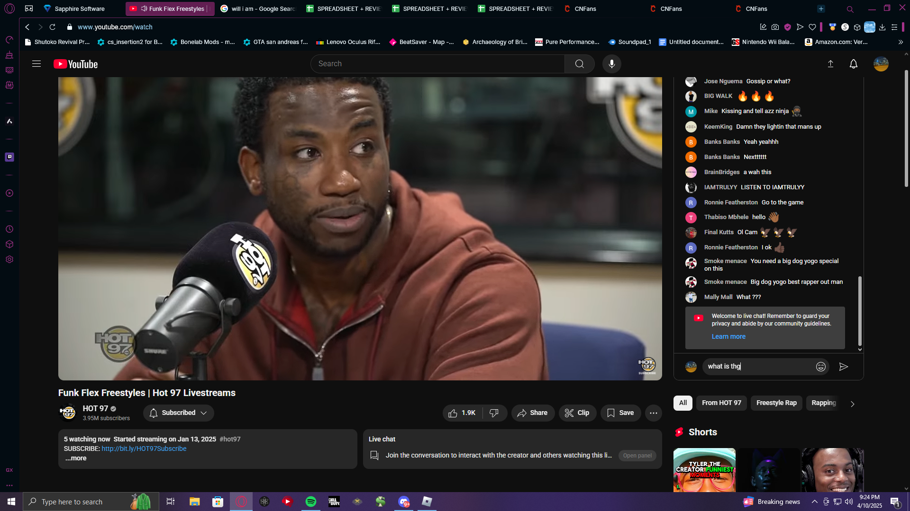Open the HOT97Subscribe bit.ly link
The height and width of the screenshot is (511, 910).
(144, 449)
